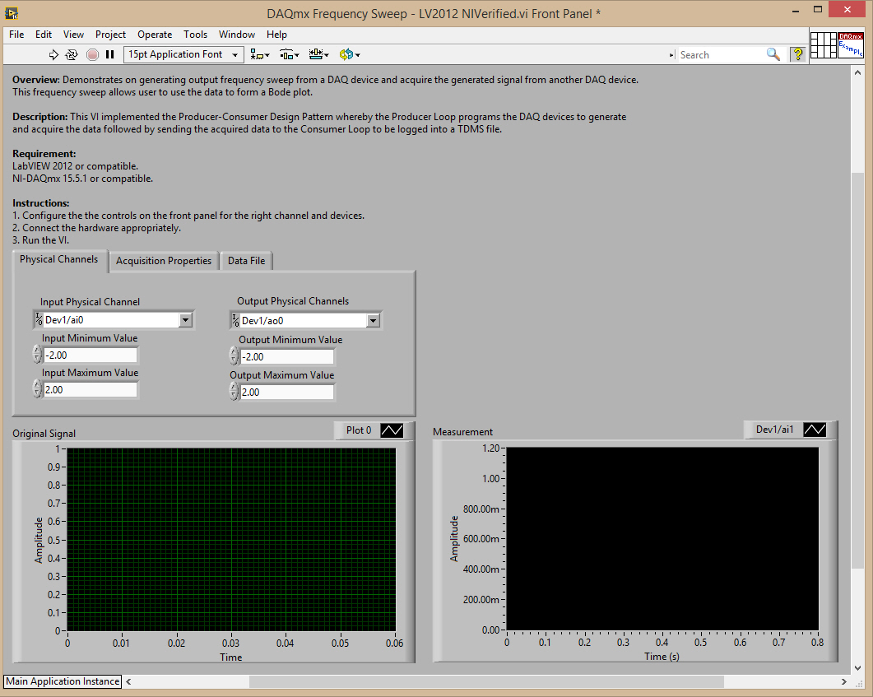Open the Distribute Objects tool

point(290,54)
